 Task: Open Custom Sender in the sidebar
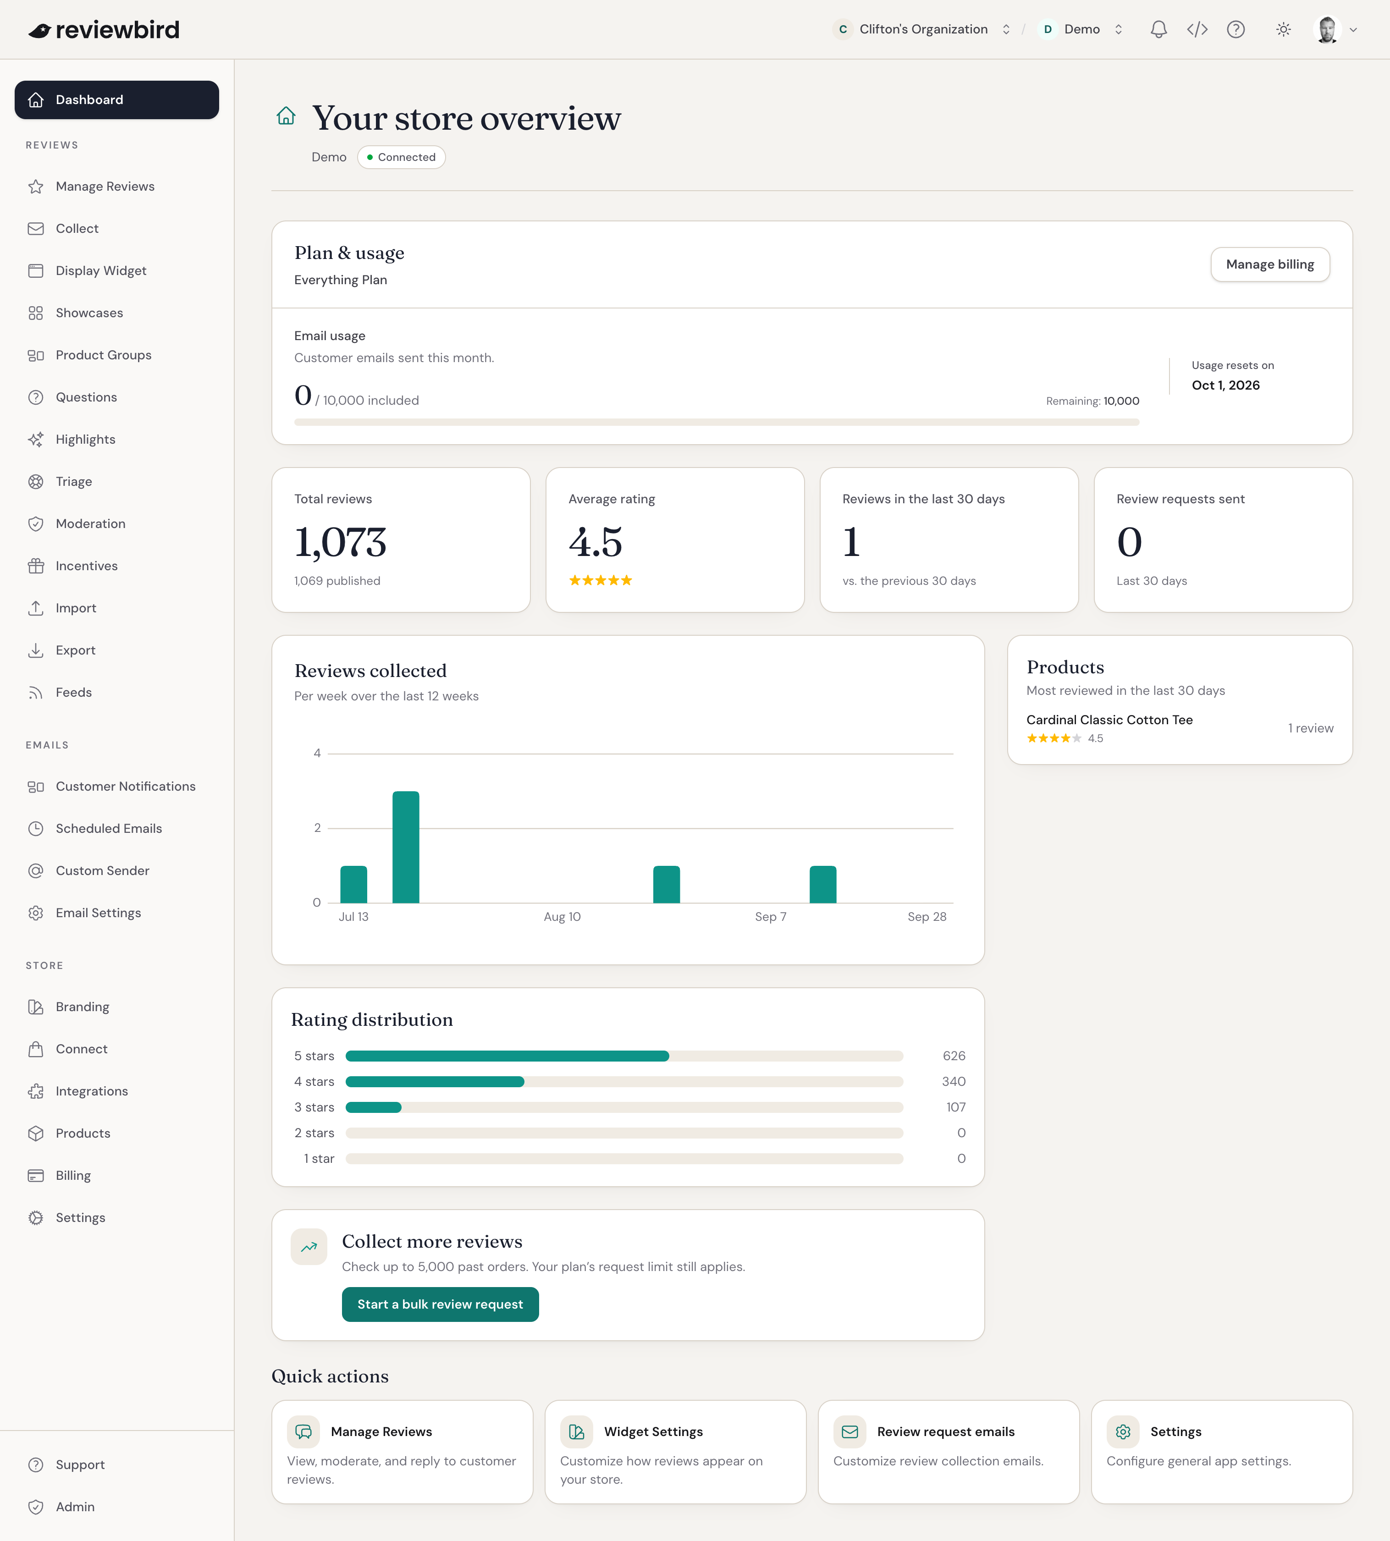(117, 870)
